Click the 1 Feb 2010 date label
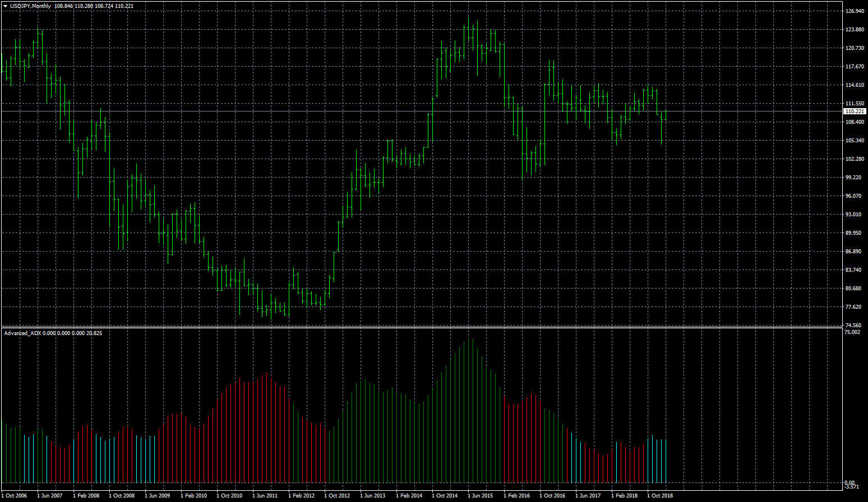Screen dimensions: 868x502 point(193,496)
